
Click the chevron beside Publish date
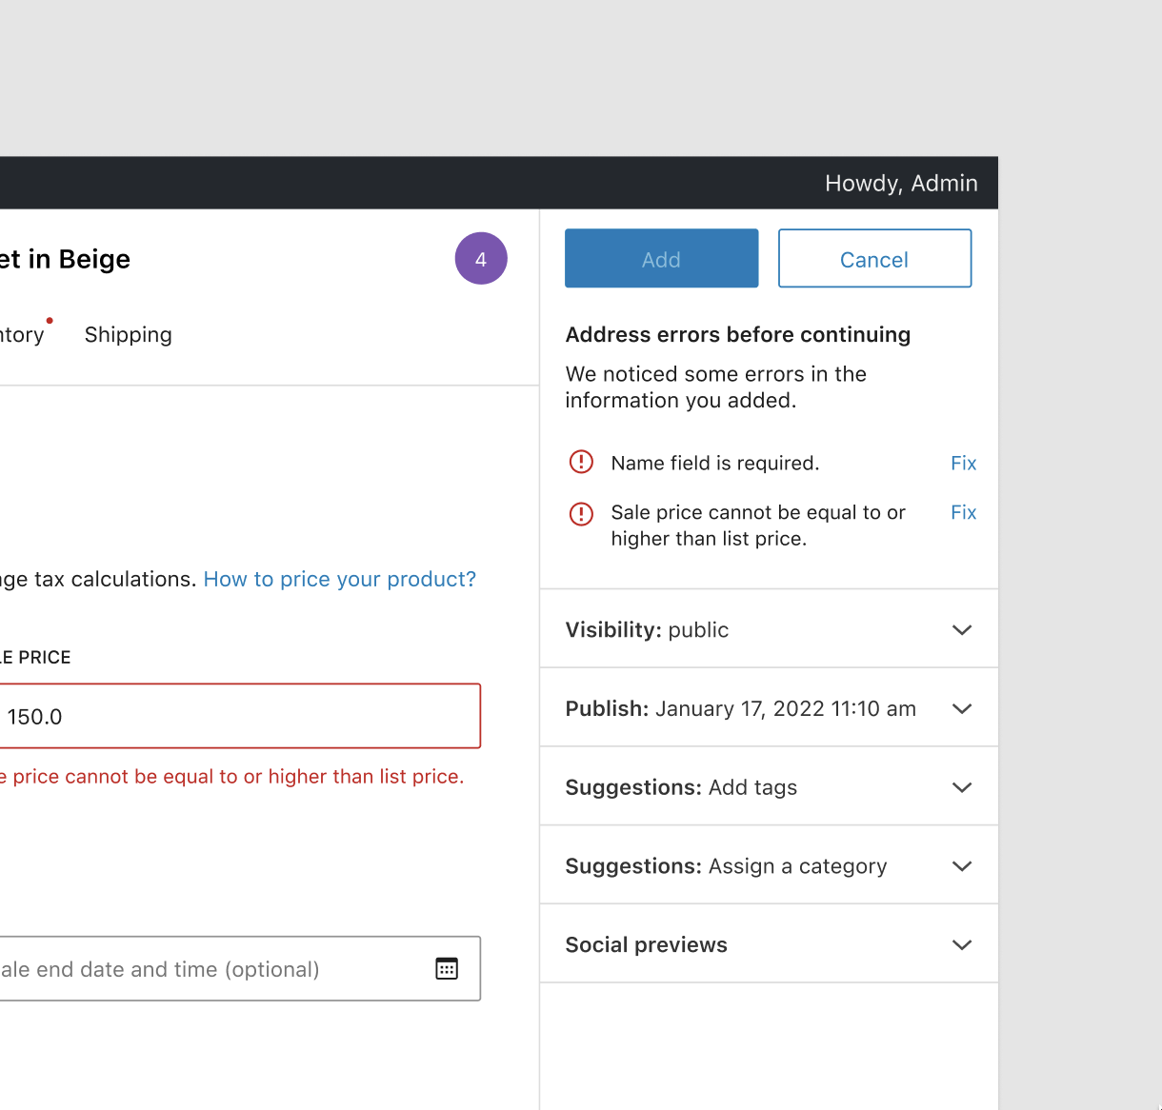tap(961, 708)
